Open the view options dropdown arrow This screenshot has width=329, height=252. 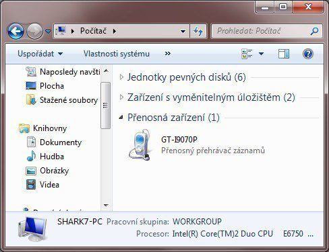click(261, 54)
